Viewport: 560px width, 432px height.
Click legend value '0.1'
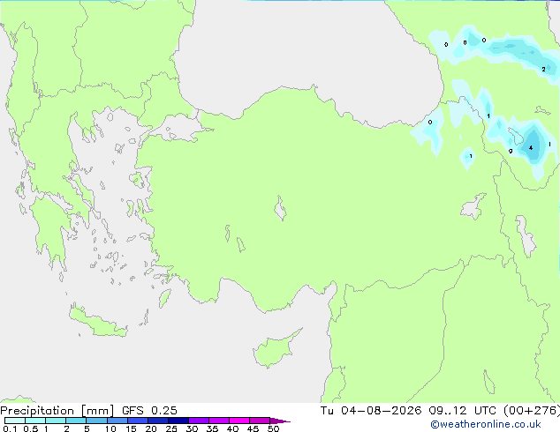10,428
